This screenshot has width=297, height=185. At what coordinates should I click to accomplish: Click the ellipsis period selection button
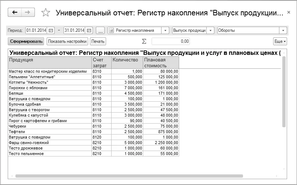point(100,30)
